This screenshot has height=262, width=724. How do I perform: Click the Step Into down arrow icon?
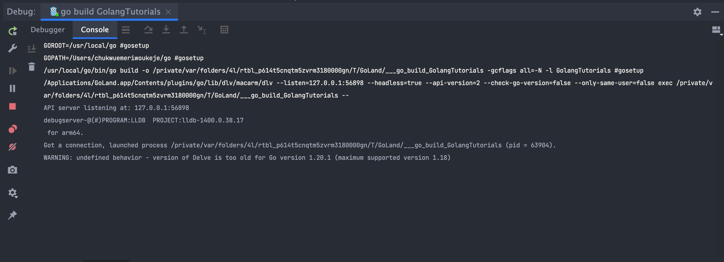[166, 30]
